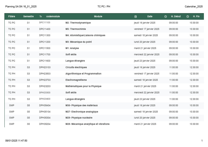
Task: Select M28- Mécanique analytique et vibrations cell
Action: 87,124
